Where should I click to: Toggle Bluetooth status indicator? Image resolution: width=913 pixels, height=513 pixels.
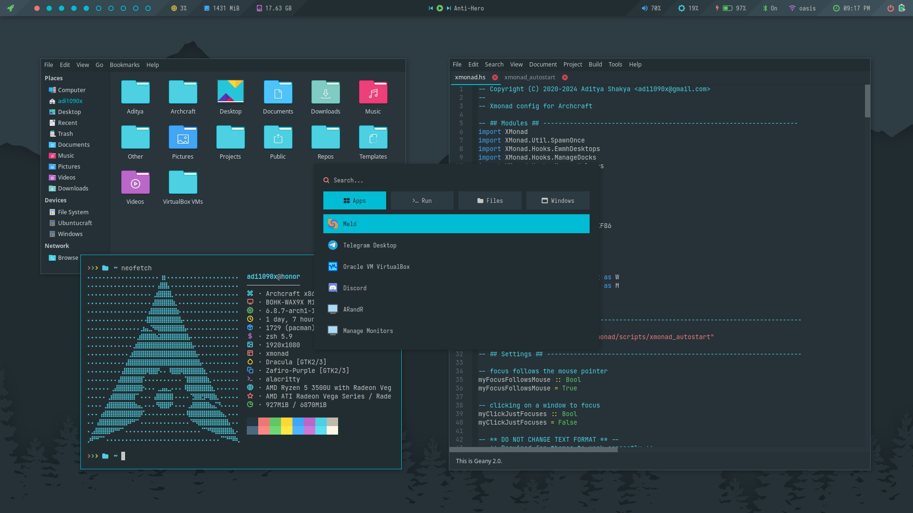point(770,8)
